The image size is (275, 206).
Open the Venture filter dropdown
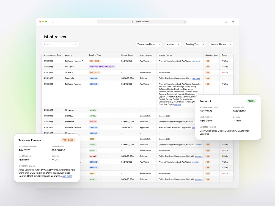(x=173, y=44)
